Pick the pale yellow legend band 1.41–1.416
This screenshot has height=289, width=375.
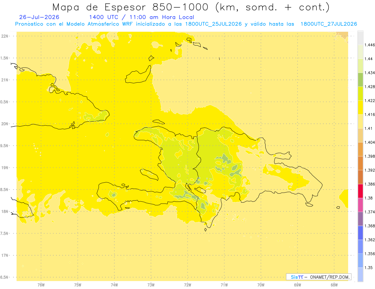point(360,122)
